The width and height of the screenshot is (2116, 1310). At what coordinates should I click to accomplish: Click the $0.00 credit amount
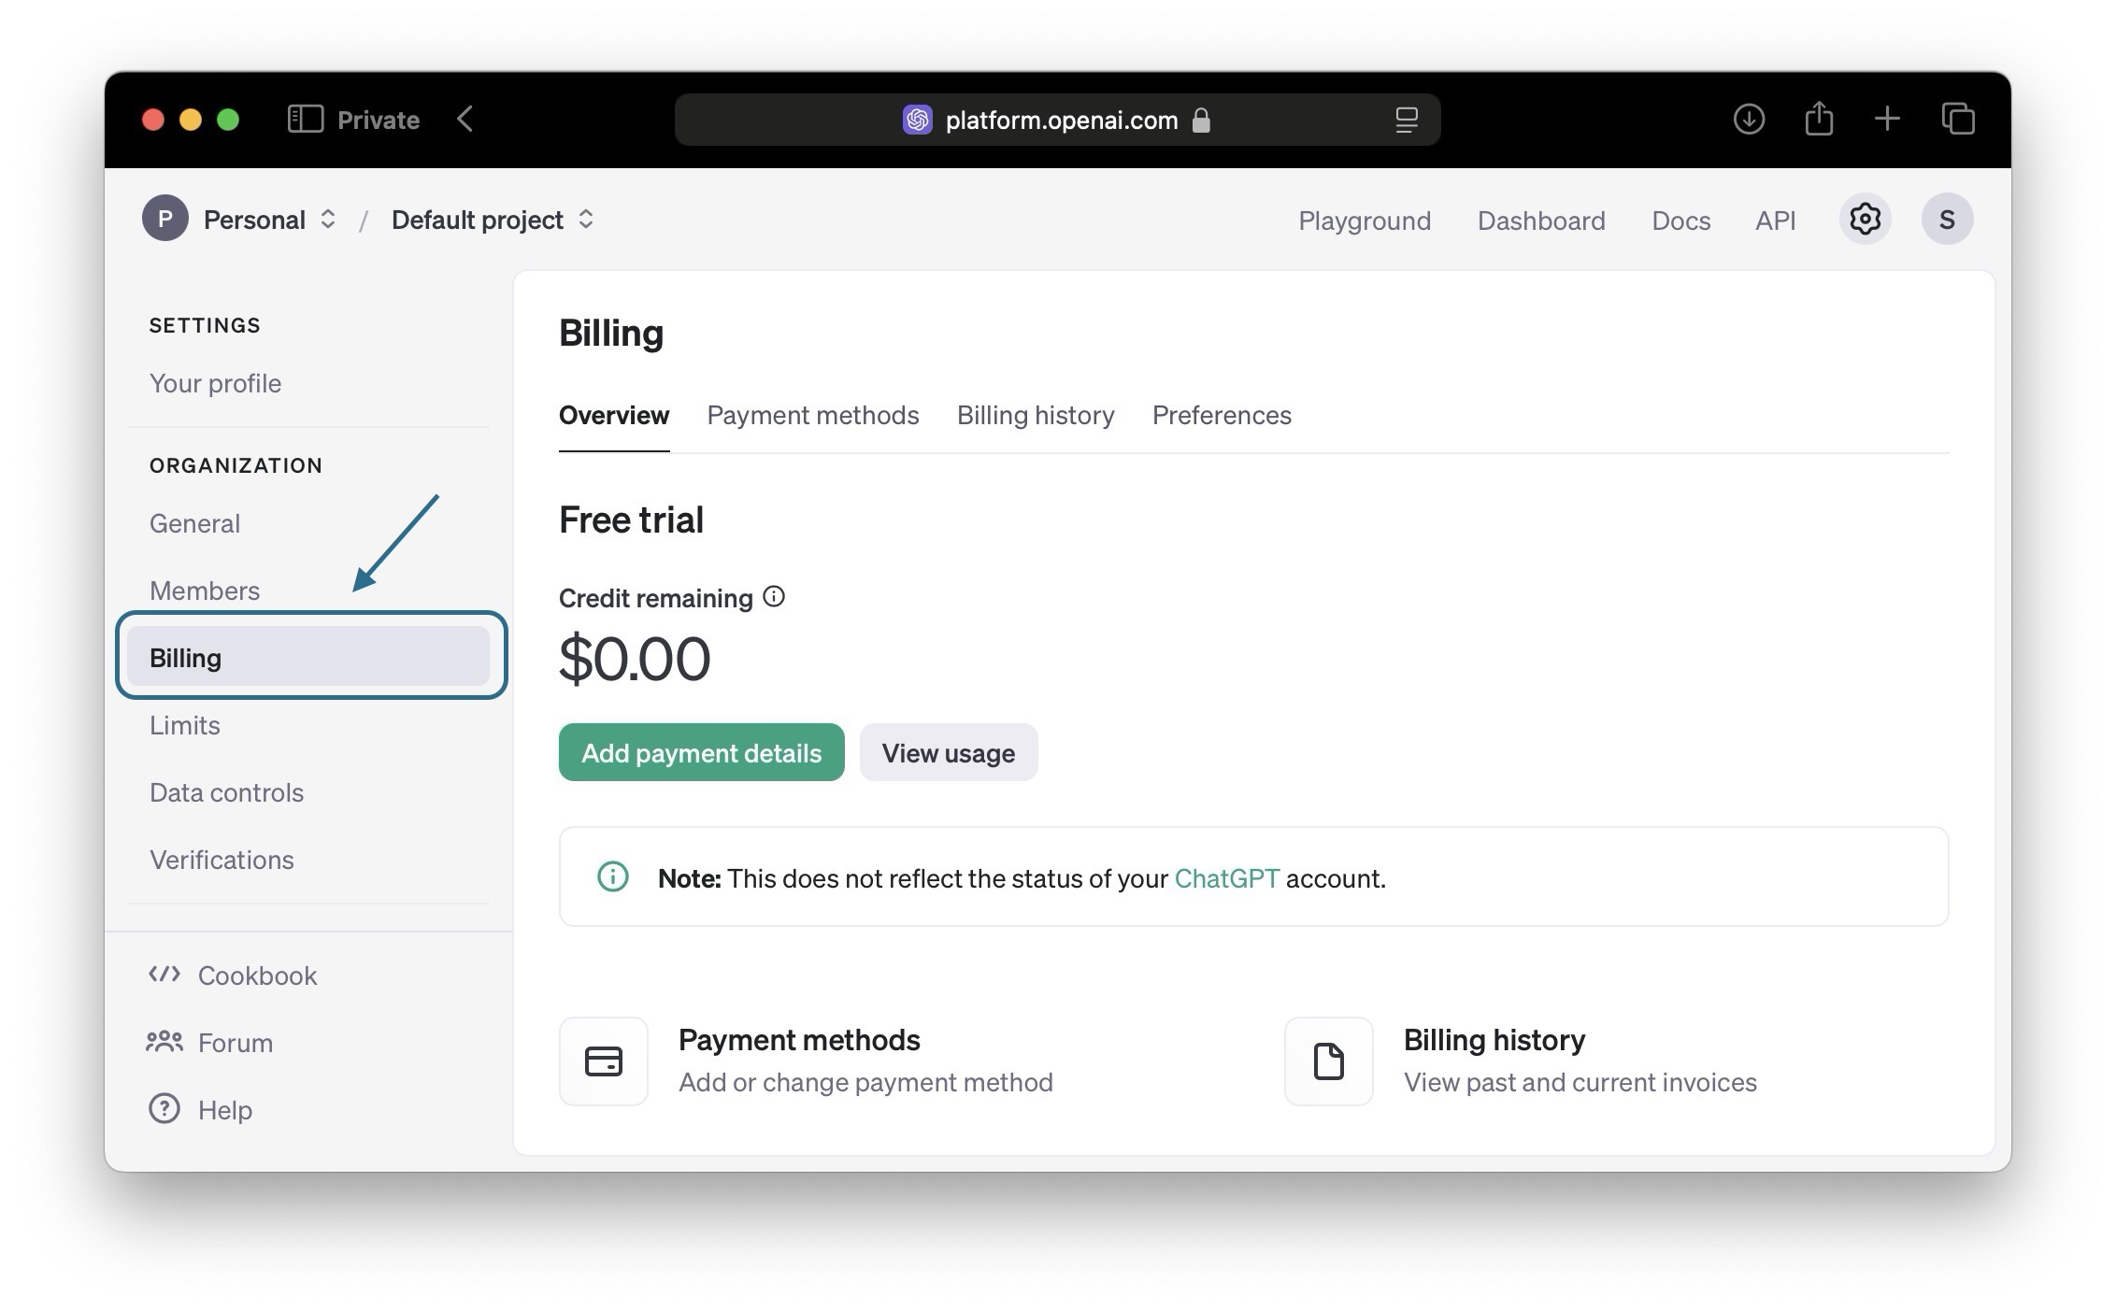pyautogui.click(x=635, y=659)
